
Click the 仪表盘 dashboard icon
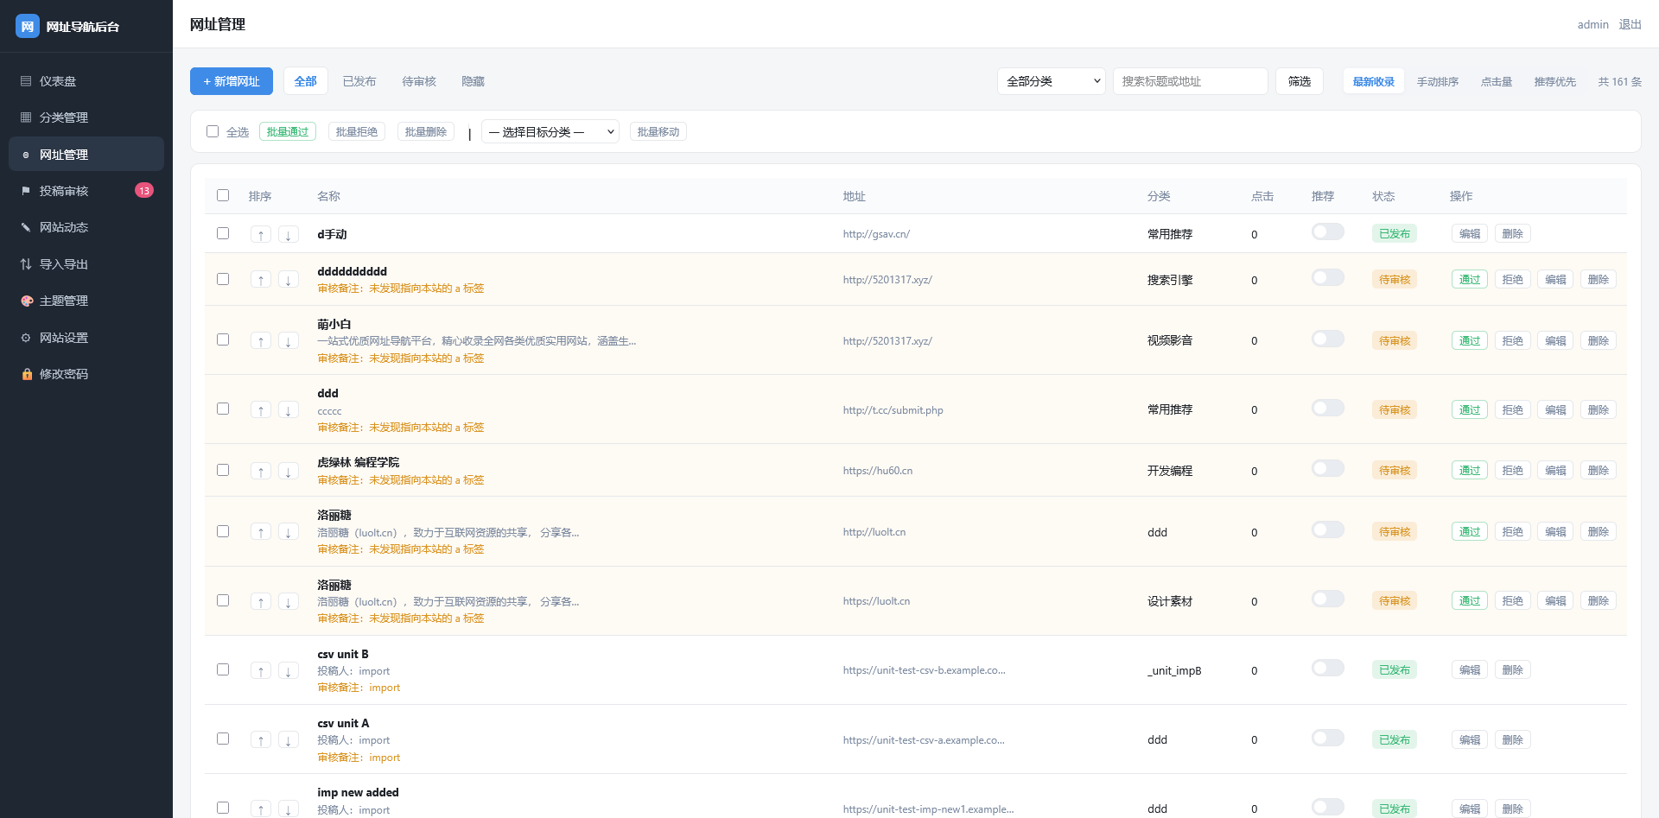tap(26, 81)
